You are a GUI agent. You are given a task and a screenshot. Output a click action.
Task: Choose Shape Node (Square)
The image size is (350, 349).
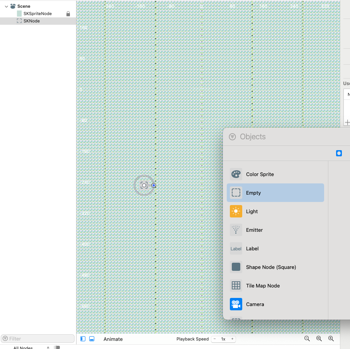(270, 267)
